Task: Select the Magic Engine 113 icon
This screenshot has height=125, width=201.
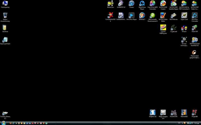Action: point(163,112)
